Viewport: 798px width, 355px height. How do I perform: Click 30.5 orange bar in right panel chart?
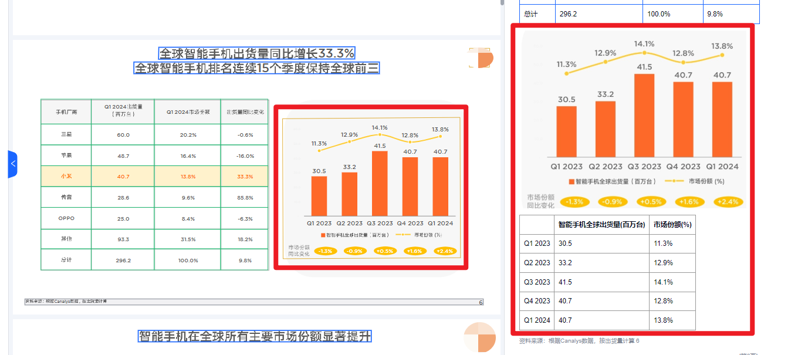pyautogui.click(x=567, y=131)
